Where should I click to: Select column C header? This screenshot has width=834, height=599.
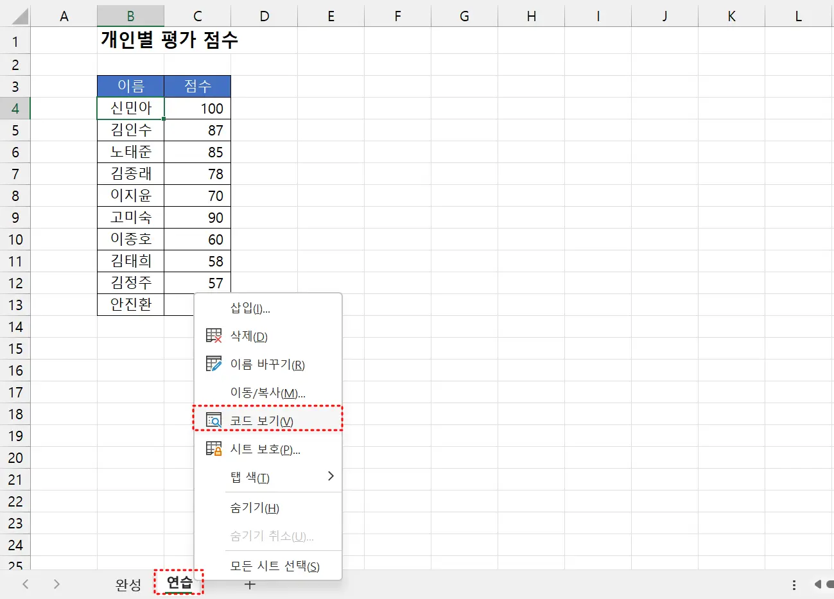pos(198,16)
